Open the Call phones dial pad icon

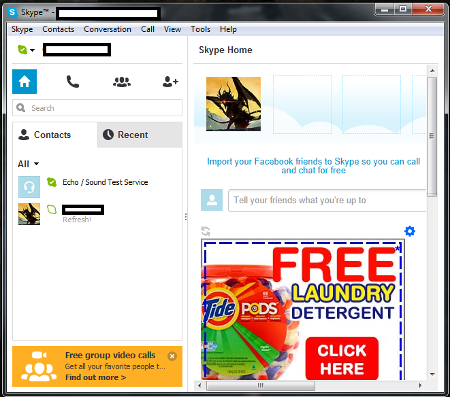(x=73, y=82)
